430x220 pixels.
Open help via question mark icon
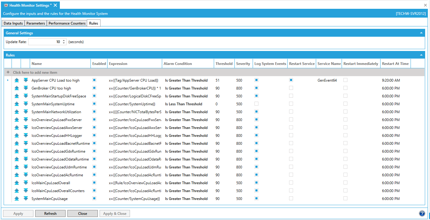pyautogui.click(x=421, y=213)
